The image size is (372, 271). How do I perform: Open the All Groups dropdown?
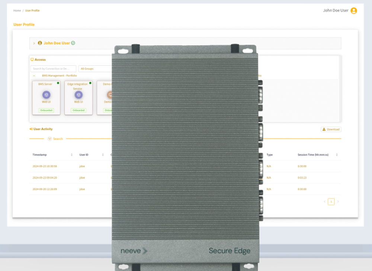pyautogui.click(x=95, y=68)
